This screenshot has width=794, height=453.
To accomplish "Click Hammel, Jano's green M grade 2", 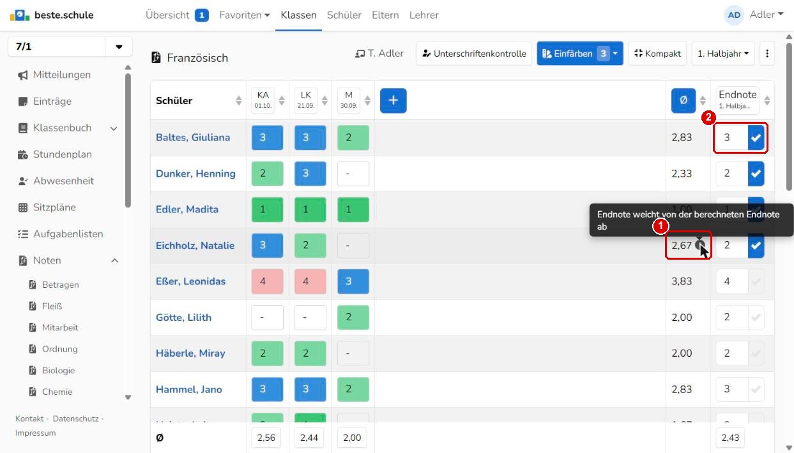I will coord(353,389).
